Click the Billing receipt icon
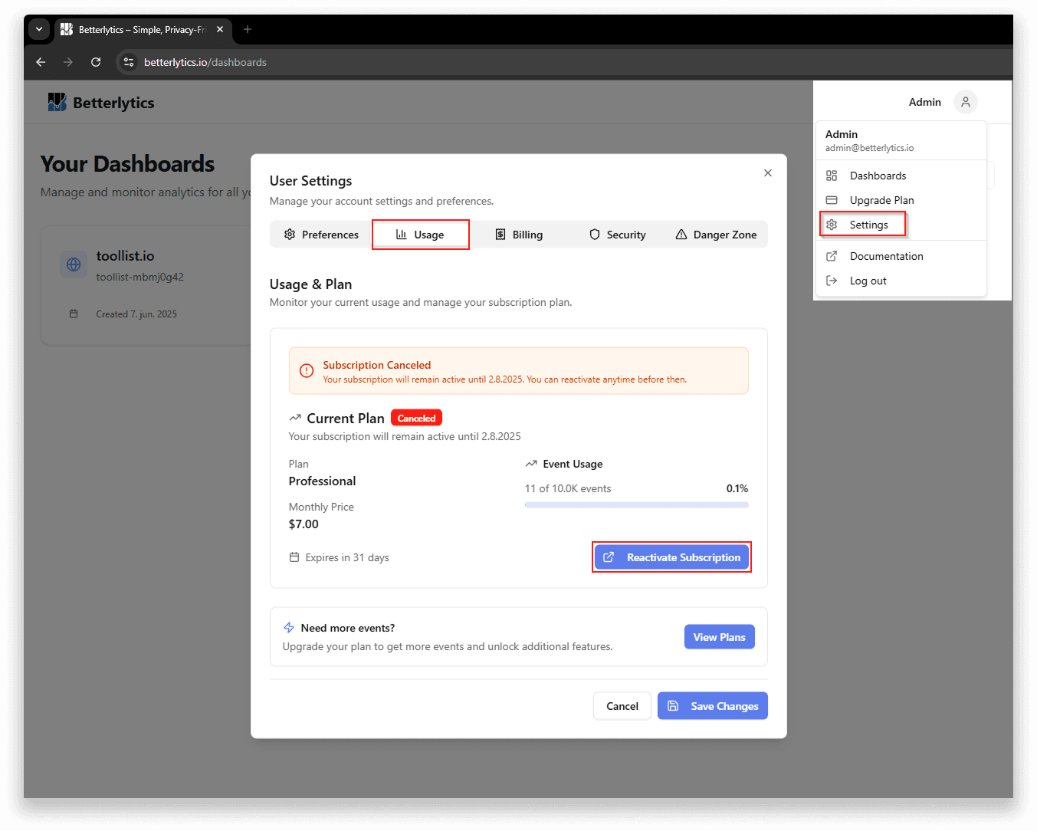The image size is (1037, 831). point(500,235)
